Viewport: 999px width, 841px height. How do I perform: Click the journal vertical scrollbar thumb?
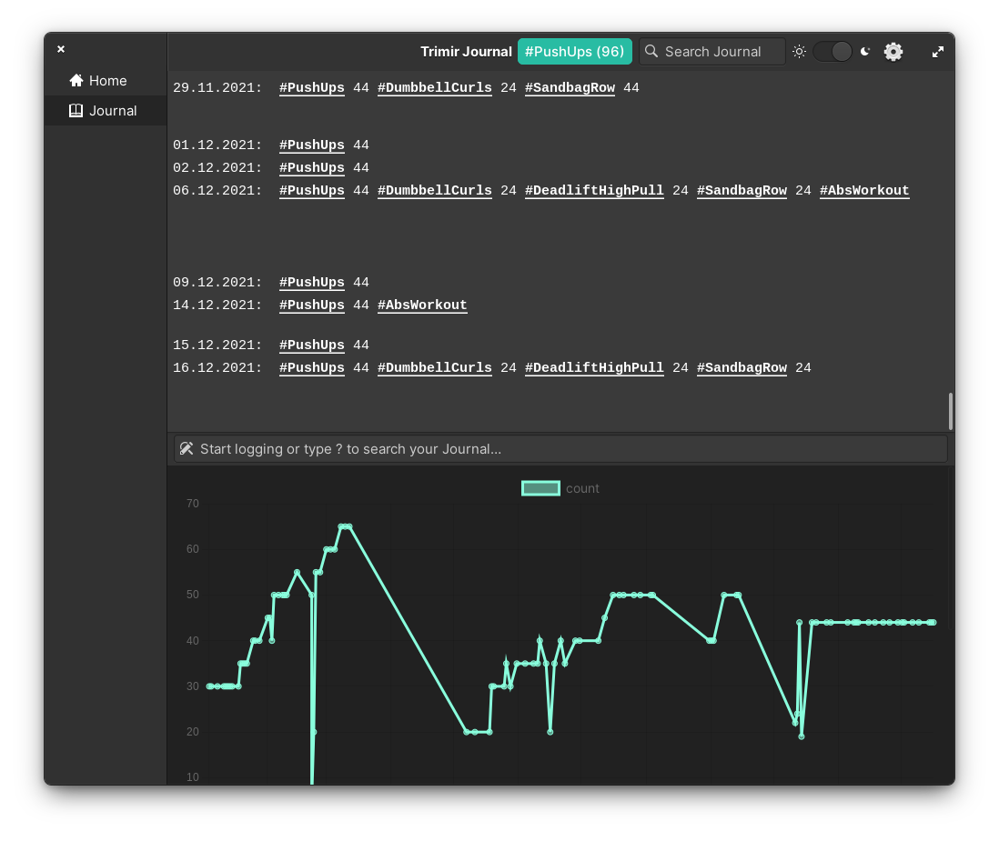(x=951, y=411)
